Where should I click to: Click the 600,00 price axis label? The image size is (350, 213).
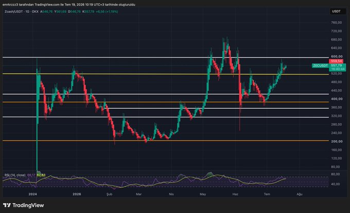(x=337, y=56)
